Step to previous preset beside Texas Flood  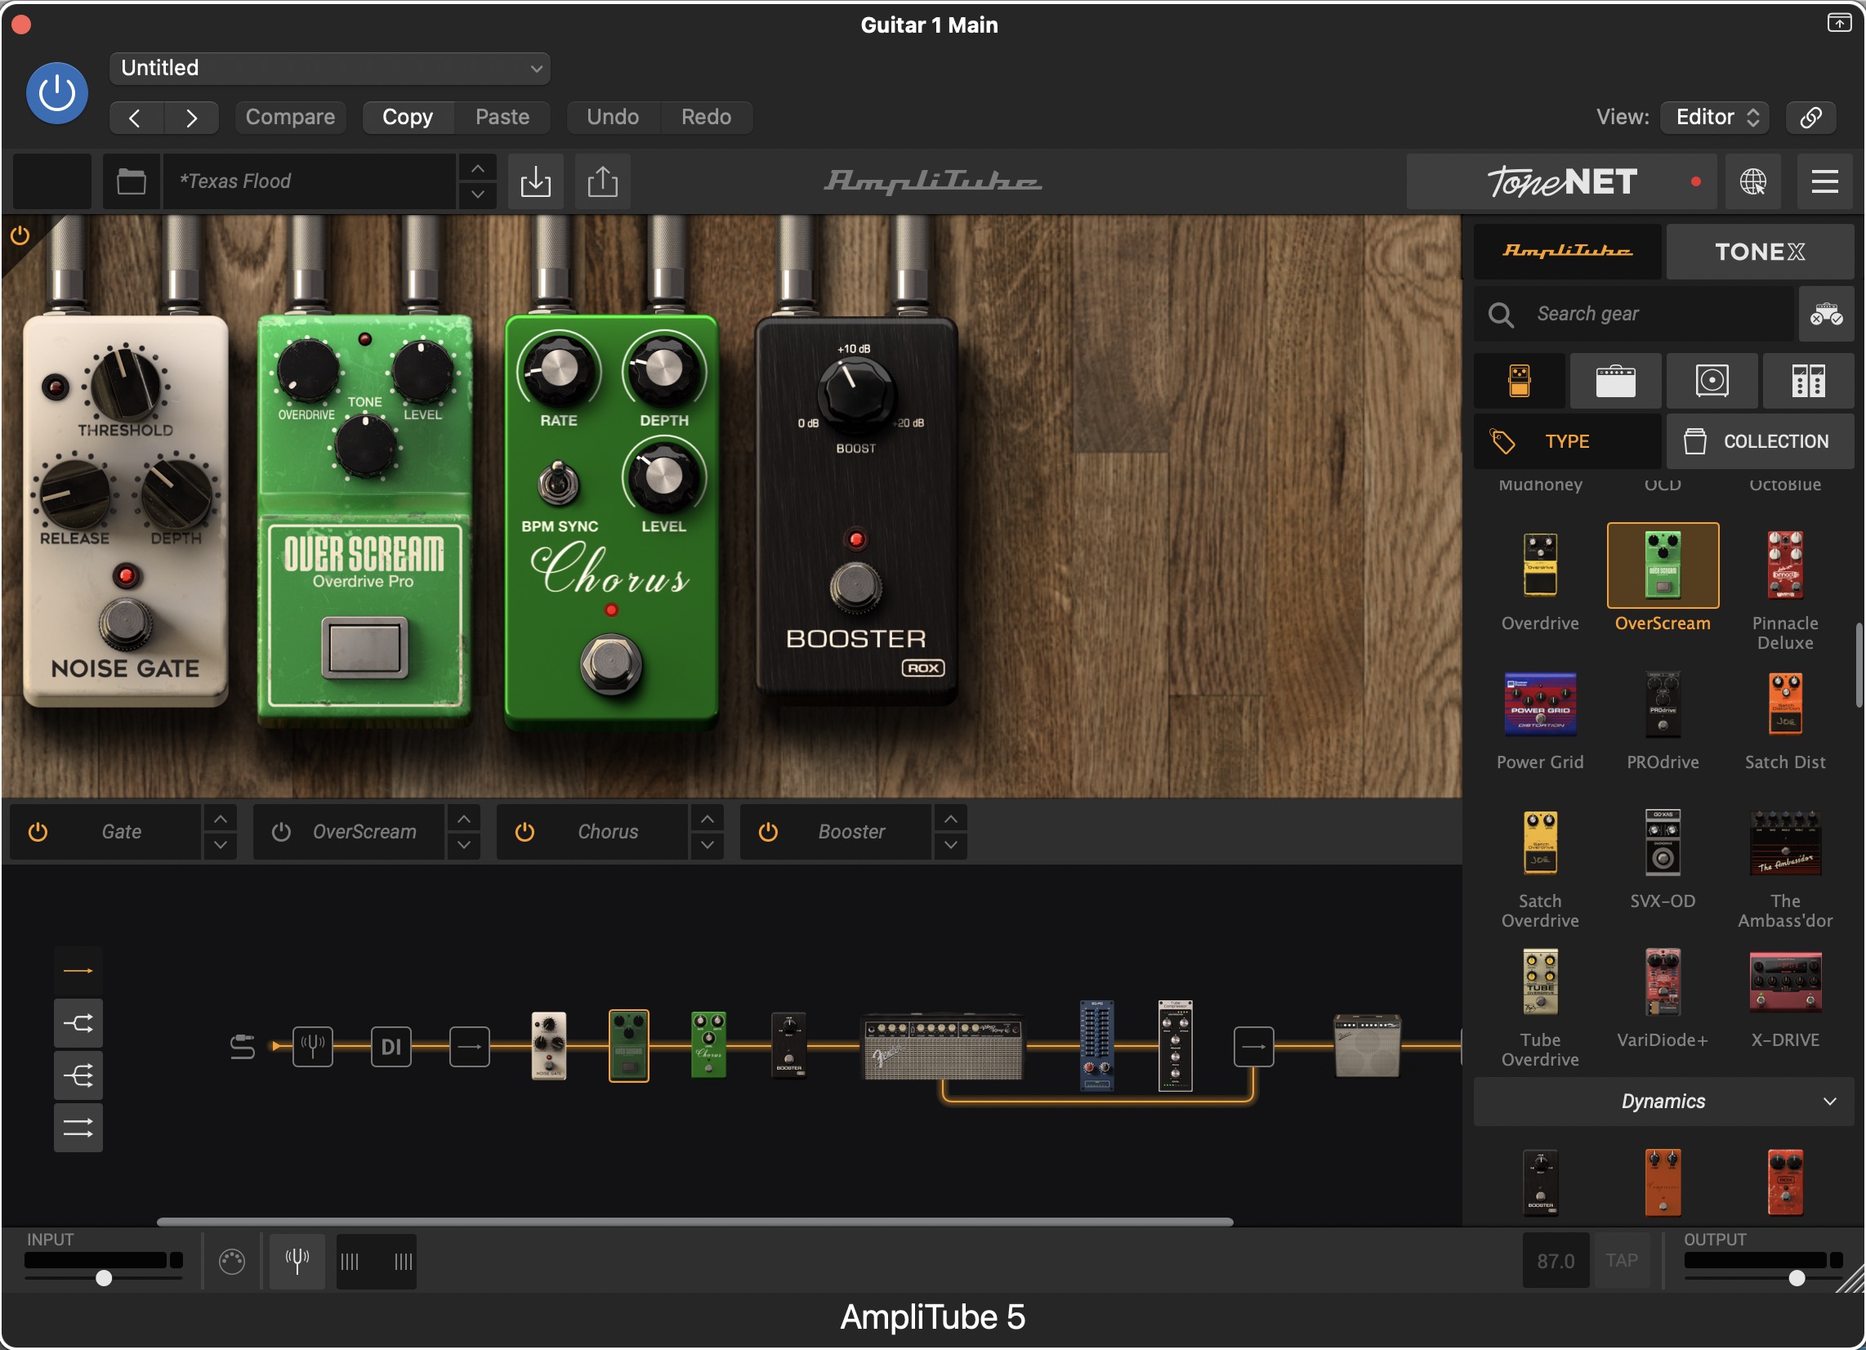pos(477,168)
